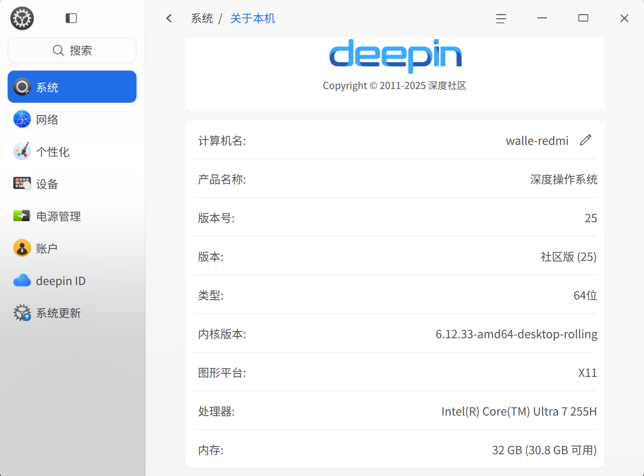This screenshot has height=476, width=644.
Task: Click the 64位 type value
Action: coord(585,295)
